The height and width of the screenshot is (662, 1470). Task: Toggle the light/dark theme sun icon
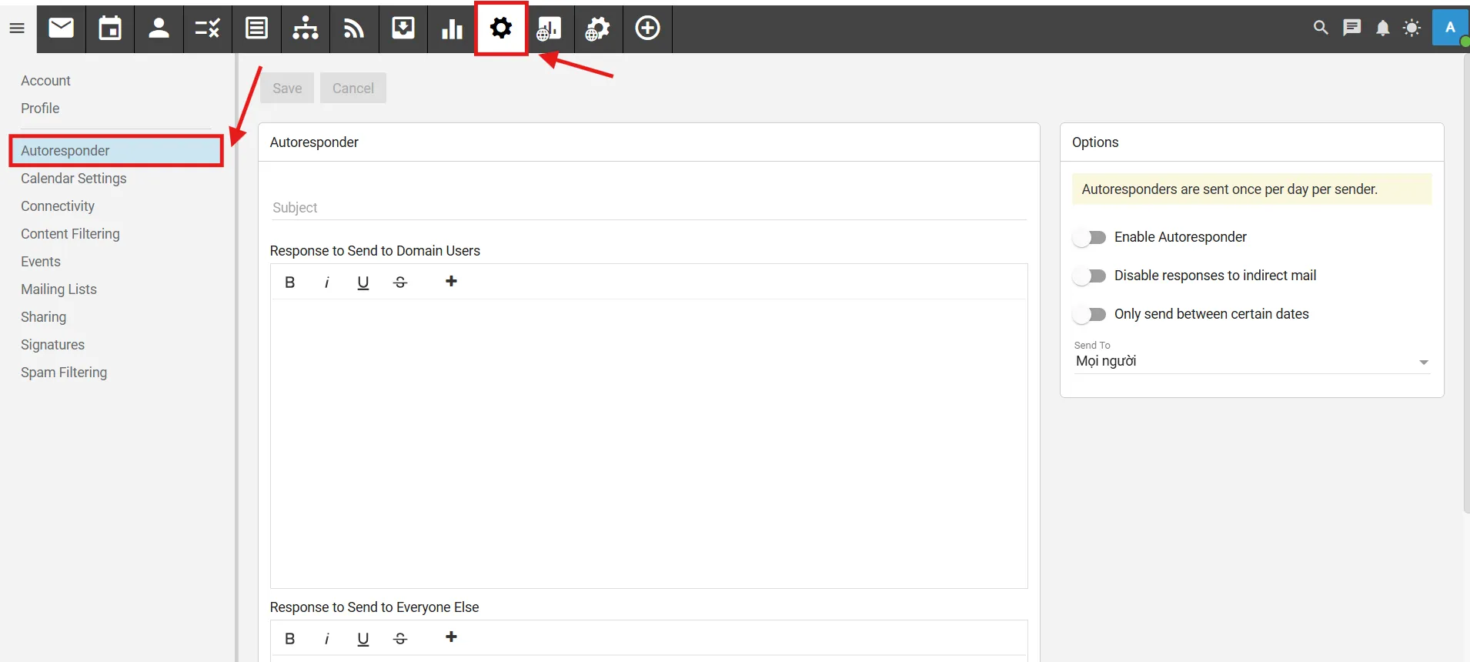coord(1412,28)
